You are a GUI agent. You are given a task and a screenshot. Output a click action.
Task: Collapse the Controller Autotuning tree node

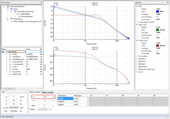click(x=11, y=12)
